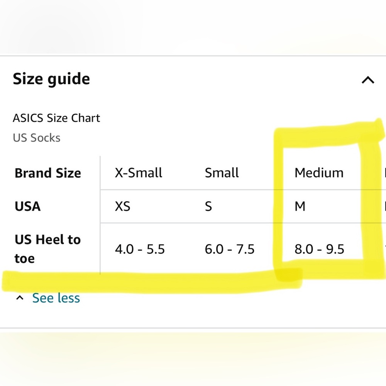Select the Brand Size row header

[48, 173]
